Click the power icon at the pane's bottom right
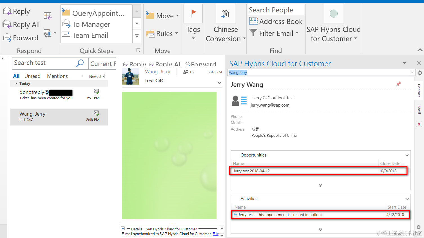Viewport: 424px width, 238px height. coord(419,227)
